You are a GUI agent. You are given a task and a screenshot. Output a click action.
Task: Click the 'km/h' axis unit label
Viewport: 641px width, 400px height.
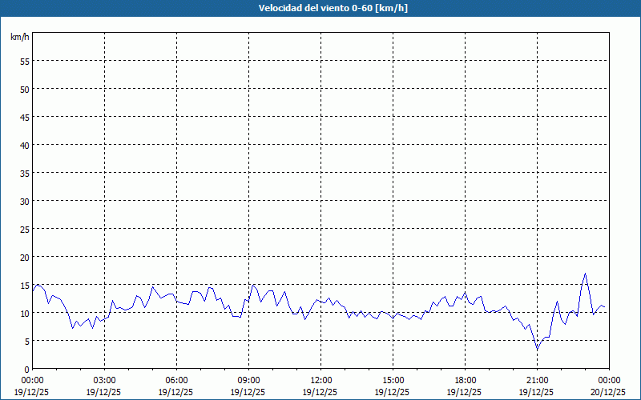pos(20,37)
